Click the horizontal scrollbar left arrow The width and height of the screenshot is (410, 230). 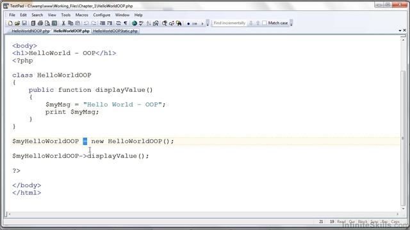point(10,214)
